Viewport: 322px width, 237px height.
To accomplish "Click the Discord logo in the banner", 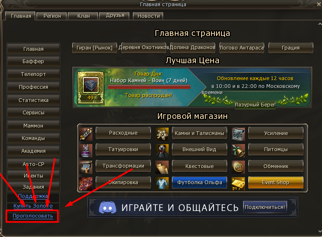I will (x=107, y=208).
